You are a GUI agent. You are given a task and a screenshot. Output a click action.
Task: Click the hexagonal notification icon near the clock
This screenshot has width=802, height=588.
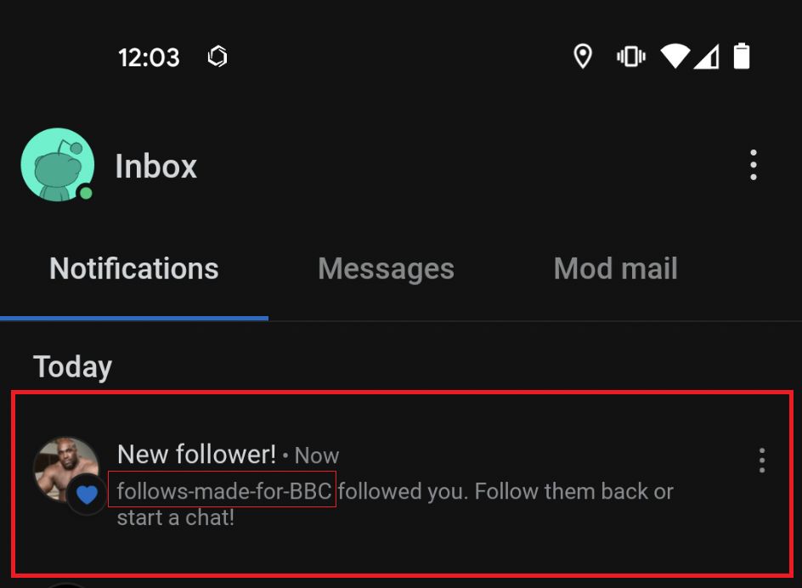tap(217, 57)
